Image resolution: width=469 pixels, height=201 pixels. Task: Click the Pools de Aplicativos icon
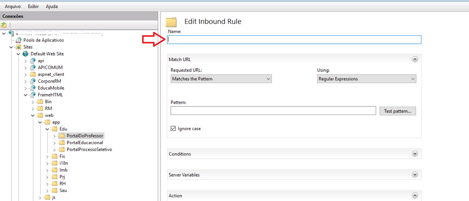click(x=19, y=40)
